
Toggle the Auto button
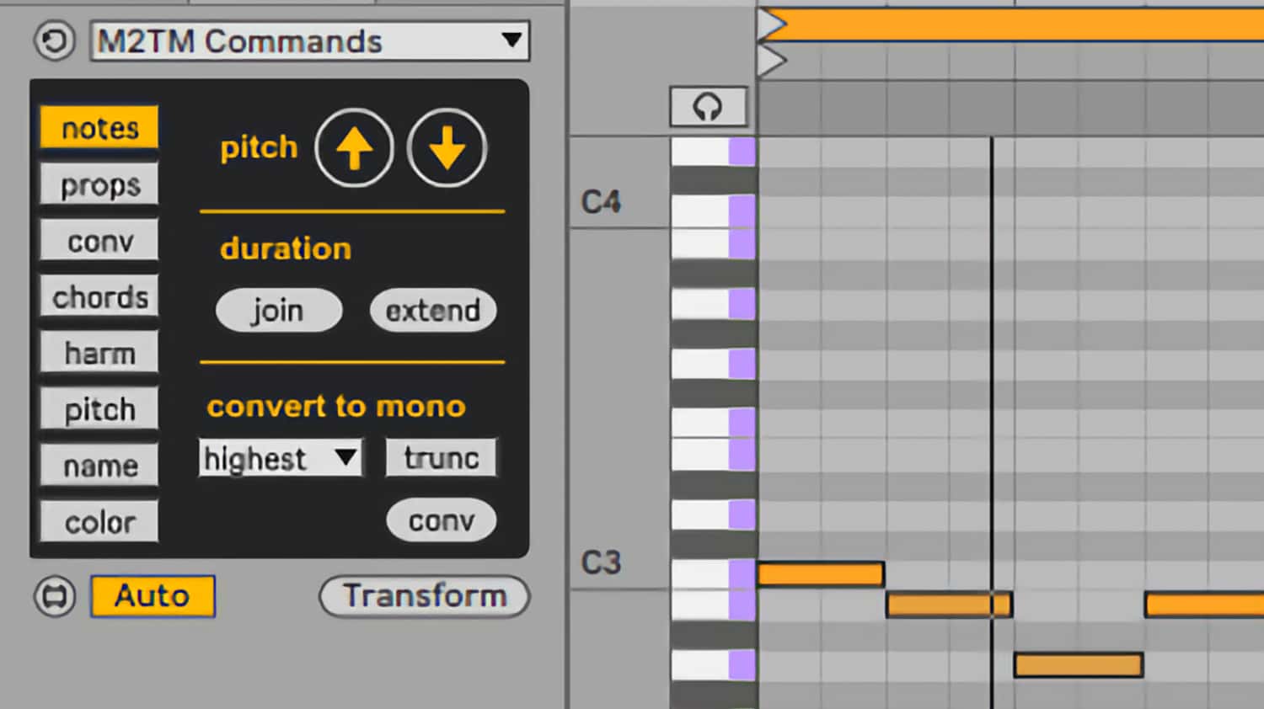click(153, 596)
